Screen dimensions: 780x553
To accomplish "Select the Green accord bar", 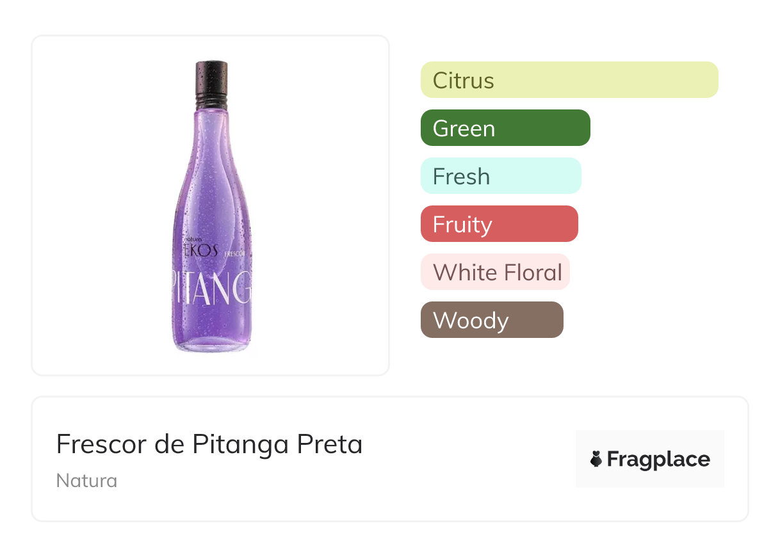I will (505, 128).
